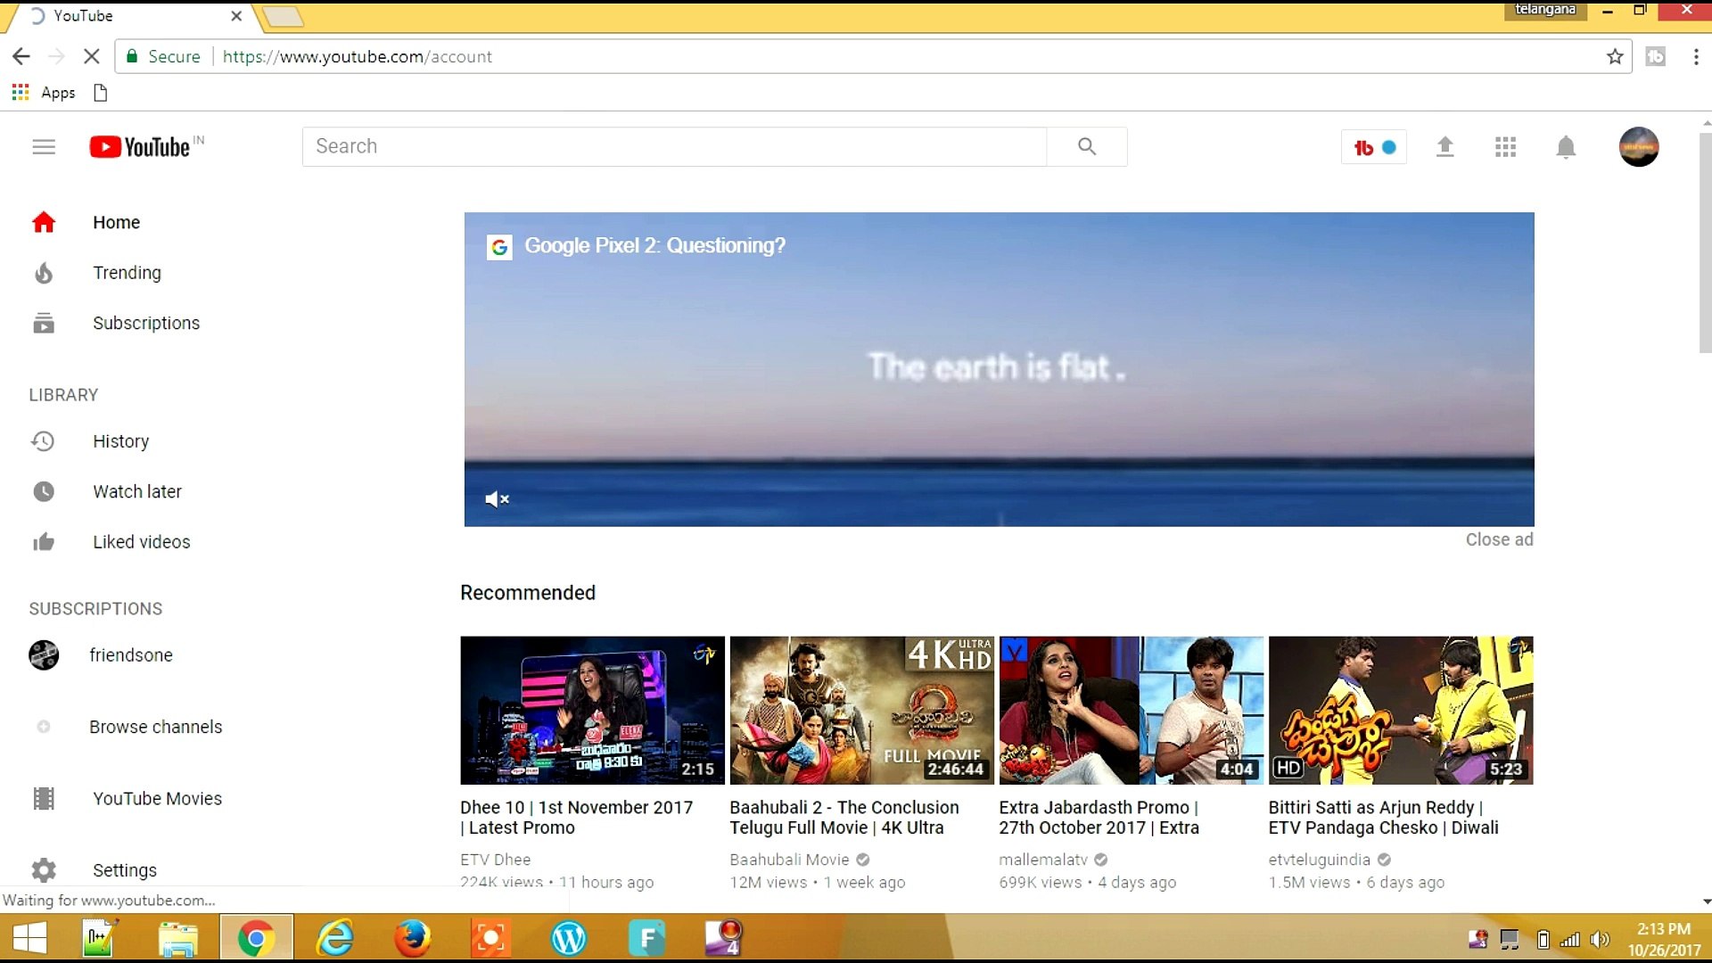
Task: Unmute the ad using the speaker toggle
Action: pos(497,498)
